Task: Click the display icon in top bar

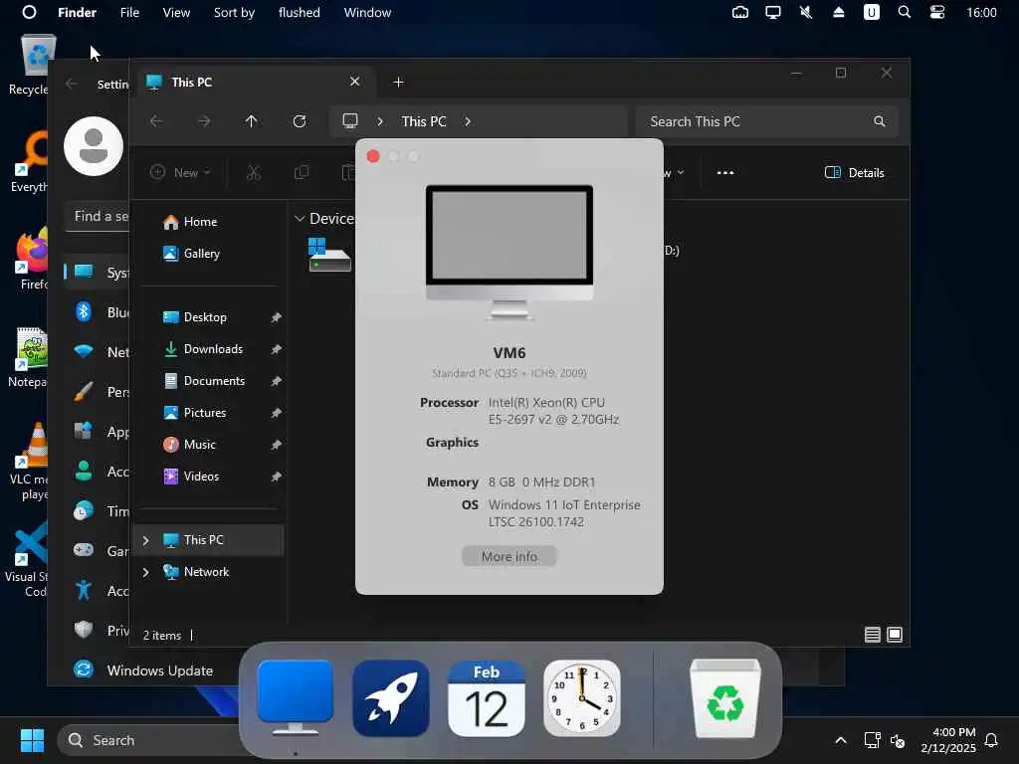Action: coord(772,12)
